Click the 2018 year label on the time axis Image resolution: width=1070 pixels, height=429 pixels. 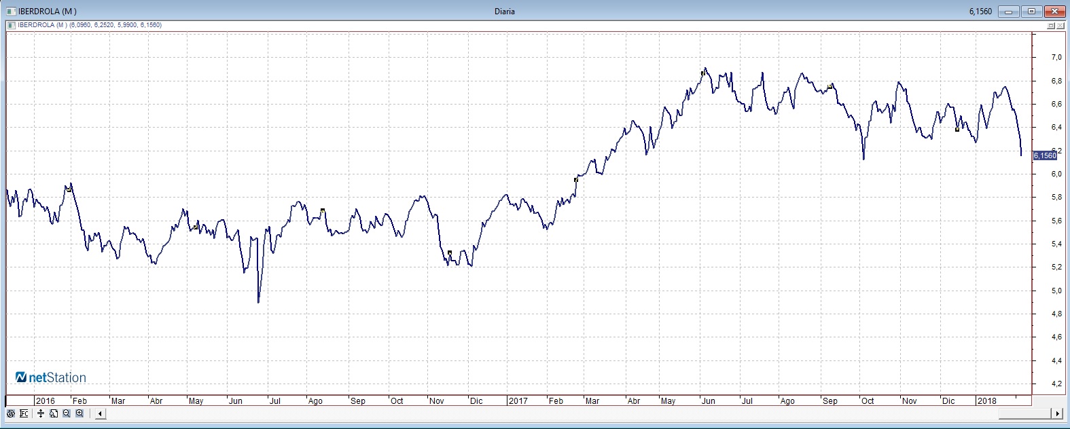click(986, 401)
